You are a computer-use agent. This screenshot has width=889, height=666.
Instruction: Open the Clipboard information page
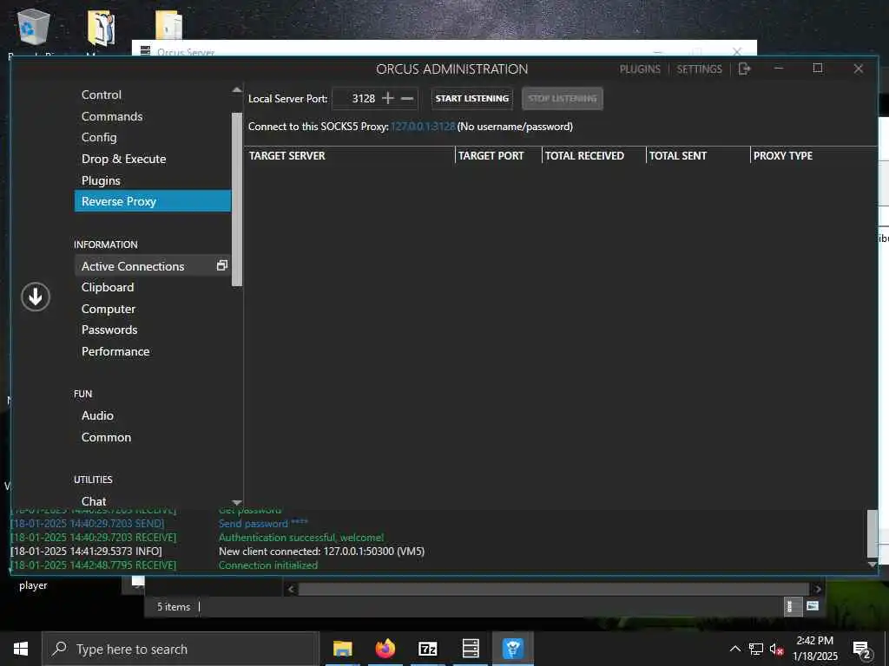[x=108, y=287]
